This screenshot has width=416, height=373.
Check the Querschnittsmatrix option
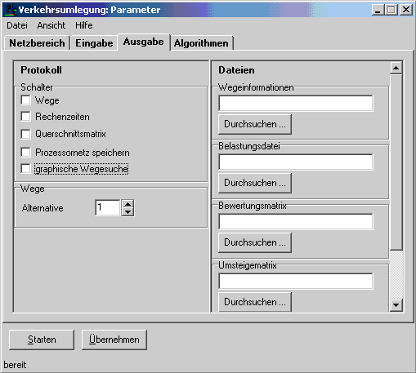pyautogui.click(x=25, y=134)
